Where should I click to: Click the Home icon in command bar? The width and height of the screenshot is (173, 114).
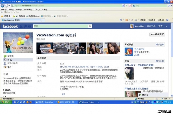[x=121, y=20]
